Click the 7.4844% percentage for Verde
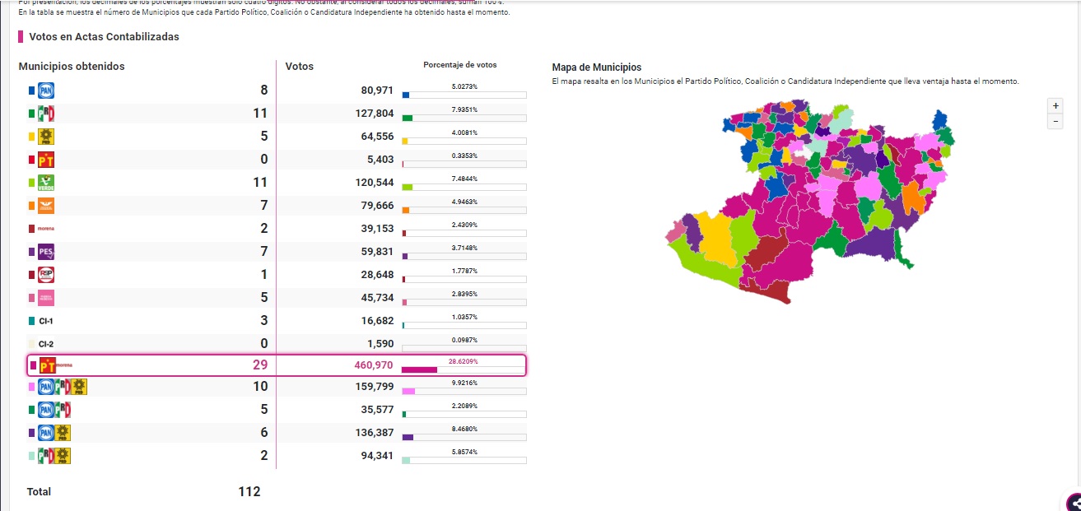1081x511 pixels. click(464, 179)
